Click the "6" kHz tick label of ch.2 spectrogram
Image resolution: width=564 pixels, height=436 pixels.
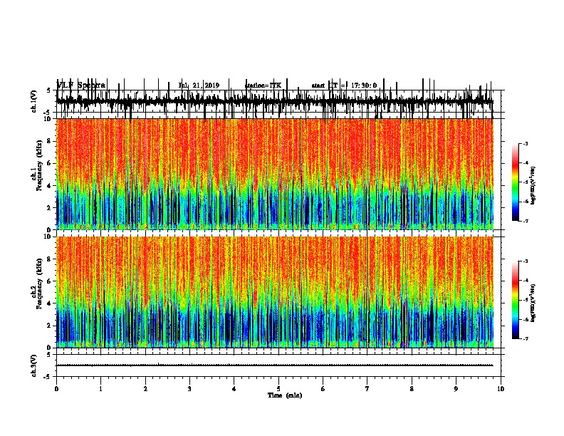(50, 281)
